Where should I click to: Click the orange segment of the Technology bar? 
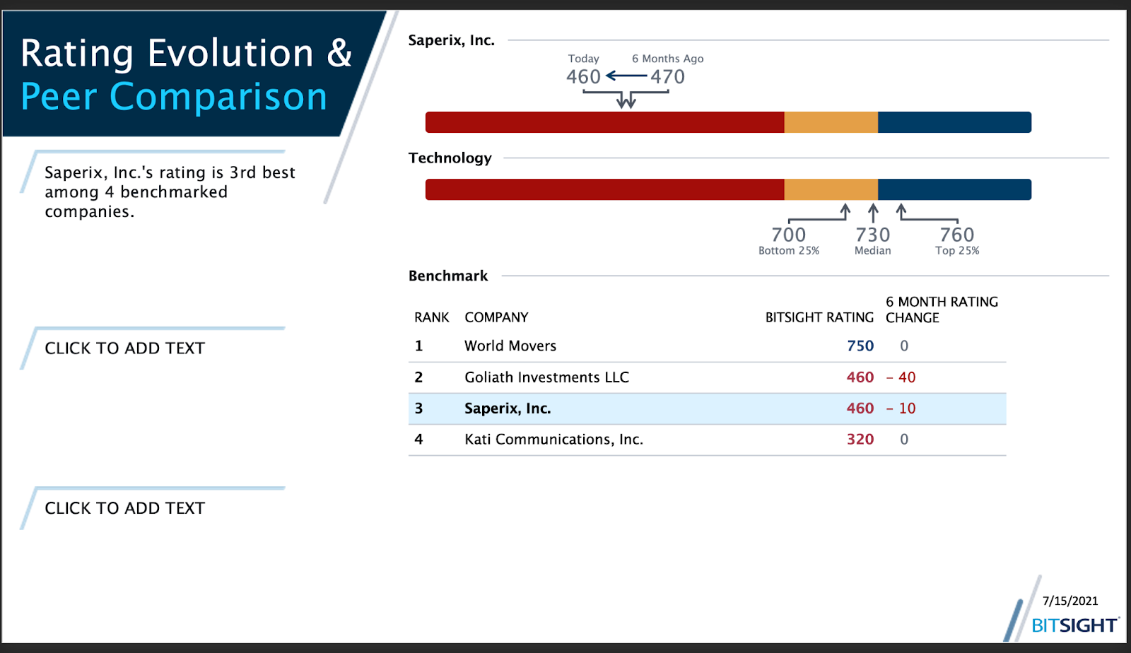[x=831, y=189]
